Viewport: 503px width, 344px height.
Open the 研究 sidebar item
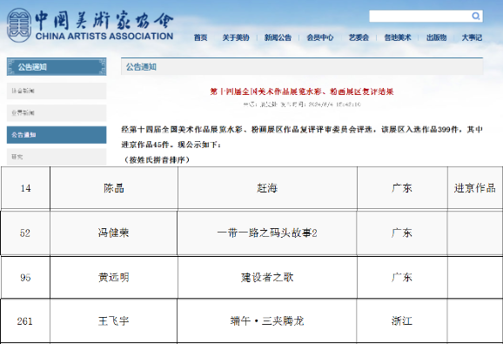coord(57,157)
